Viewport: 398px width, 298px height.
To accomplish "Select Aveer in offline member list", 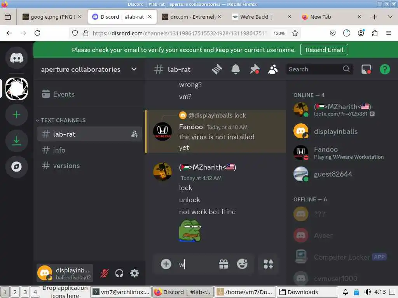I will click(x=341, y=236).
